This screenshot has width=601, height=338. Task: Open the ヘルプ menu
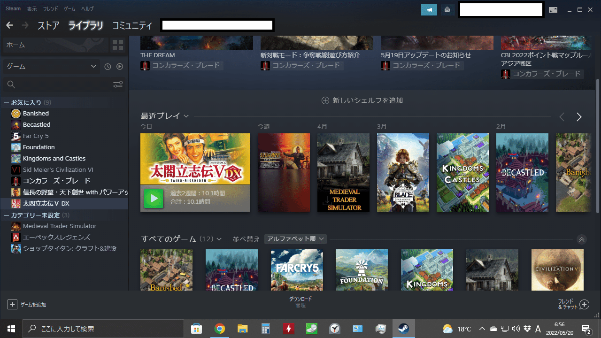point(87,9)
